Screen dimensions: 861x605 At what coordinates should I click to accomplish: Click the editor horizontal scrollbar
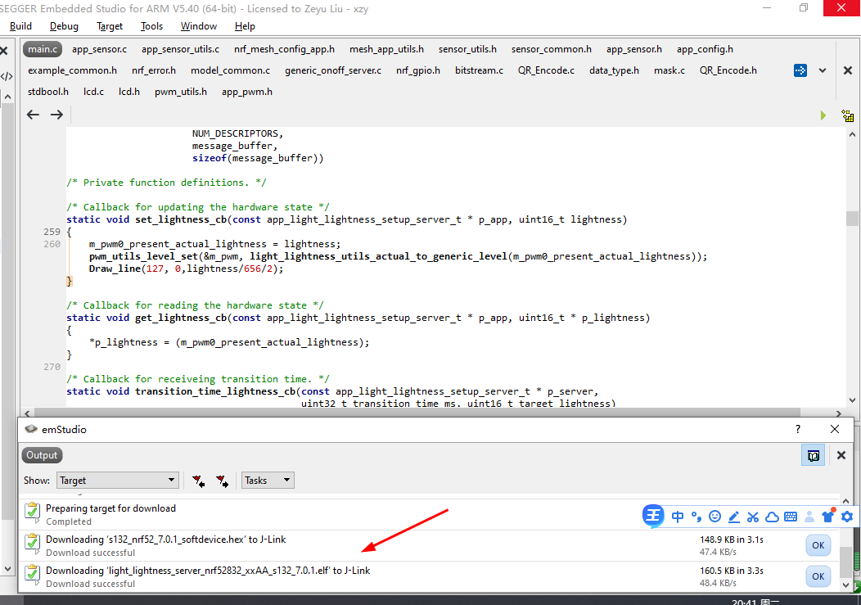coord(417,413)
